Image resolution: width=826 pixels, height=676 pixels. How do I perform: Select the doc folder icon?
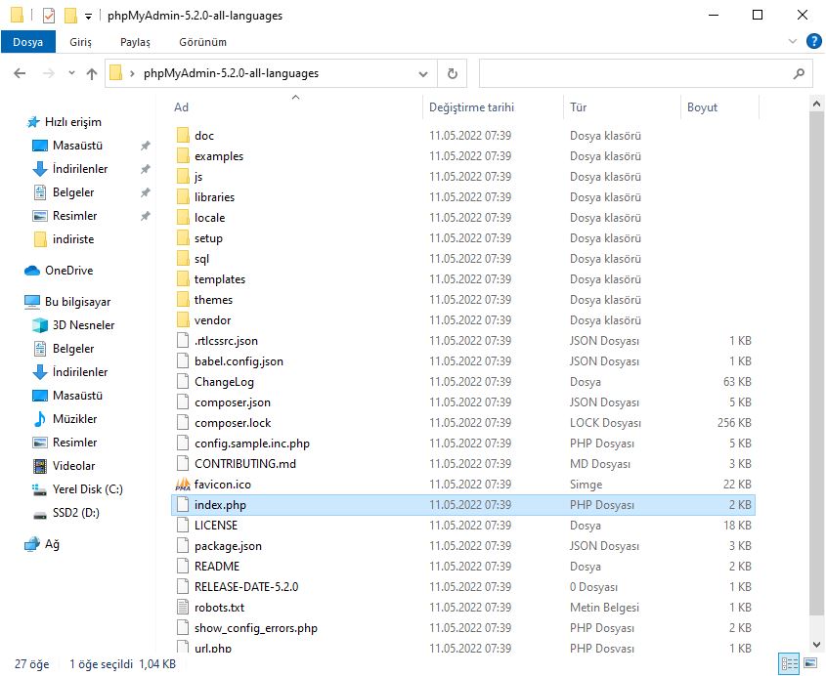click(x=183, y=136)
